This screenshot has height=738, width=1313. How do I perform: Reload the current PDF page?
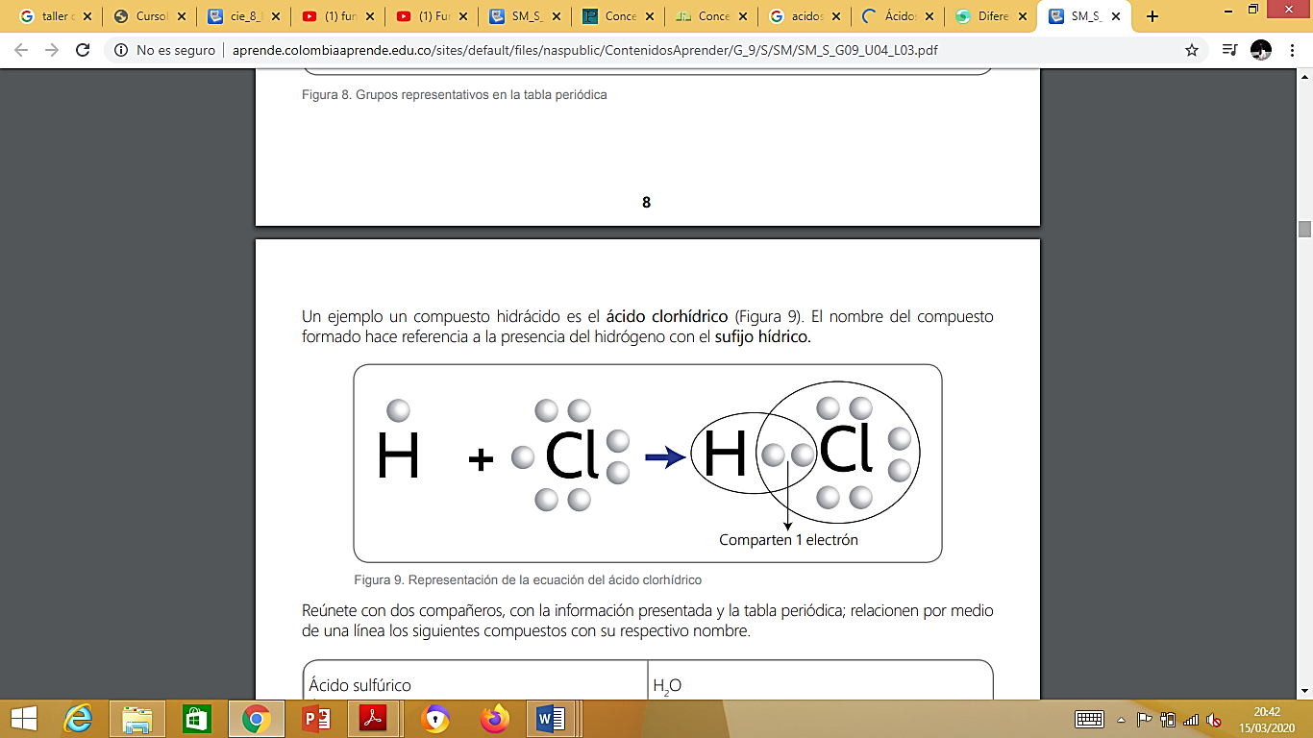point(83,50)
